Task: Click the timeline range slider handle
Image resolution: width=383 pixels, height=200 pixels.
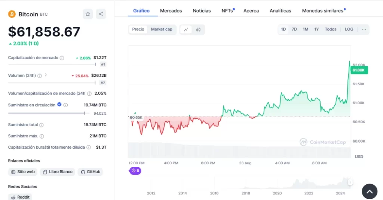Action: tap(350, 182)
